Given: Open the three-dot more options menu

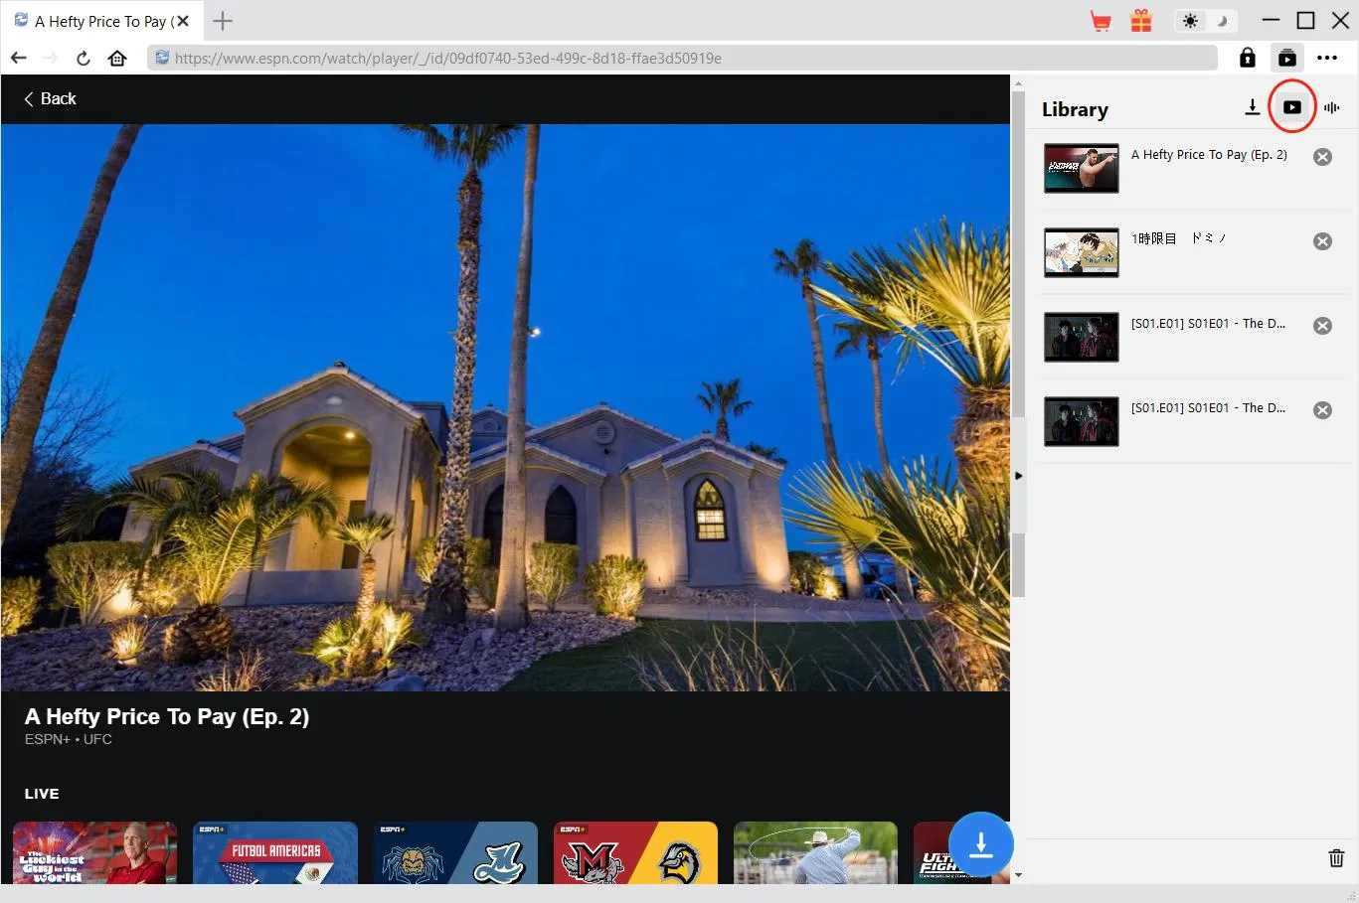Looking at the screenshot, I should [1327, 58].
